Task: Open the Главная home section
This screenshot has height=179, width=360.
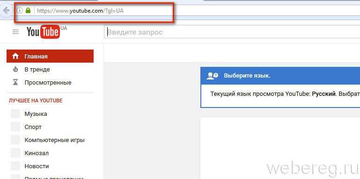Action: point(50,56)
